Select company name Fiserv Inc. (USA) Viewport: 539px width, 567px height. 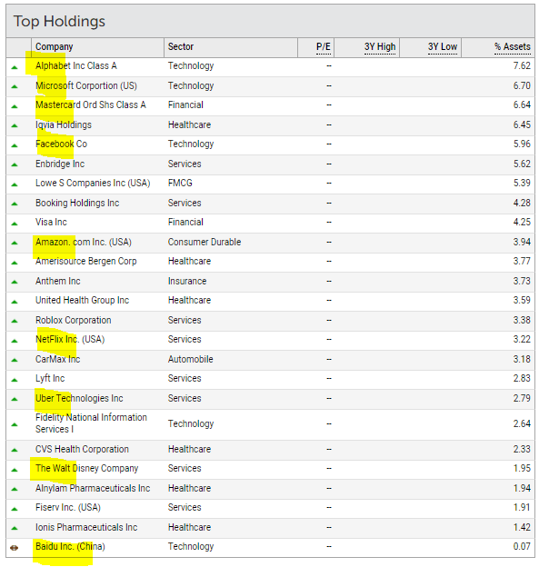67,507
